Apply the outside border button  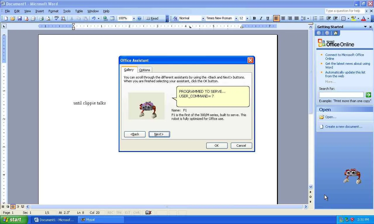[x=344, y=18]
